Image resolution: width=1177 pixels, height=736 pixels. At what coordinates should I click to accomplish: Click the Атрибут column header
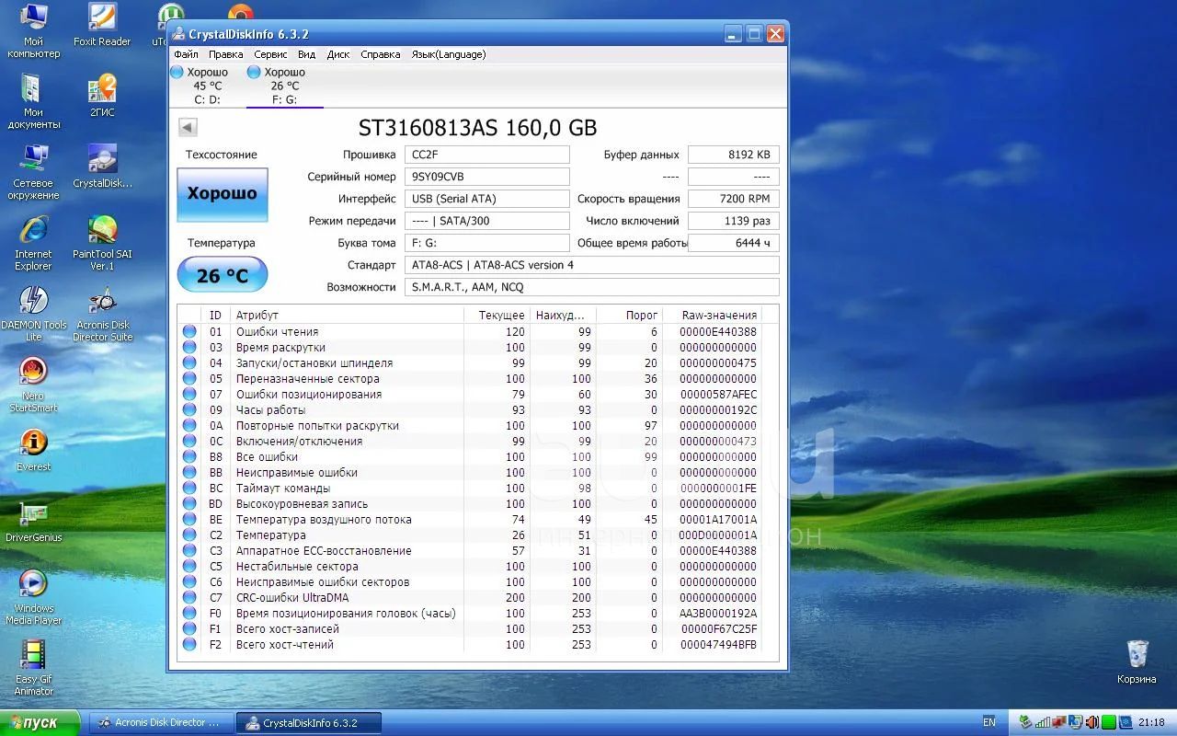(x=346, y=316)
